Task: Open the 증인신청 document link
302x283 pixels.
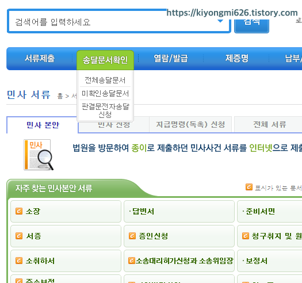Action: (154, 236)
